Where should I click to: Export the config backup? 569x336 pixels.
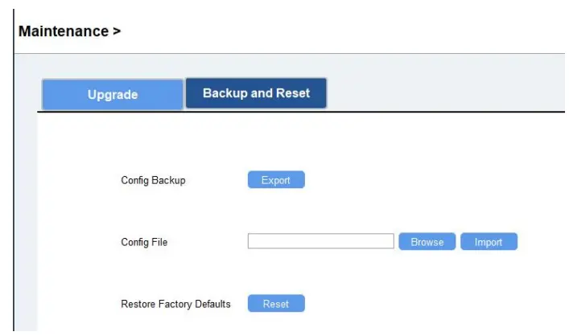tap(276, 180)
